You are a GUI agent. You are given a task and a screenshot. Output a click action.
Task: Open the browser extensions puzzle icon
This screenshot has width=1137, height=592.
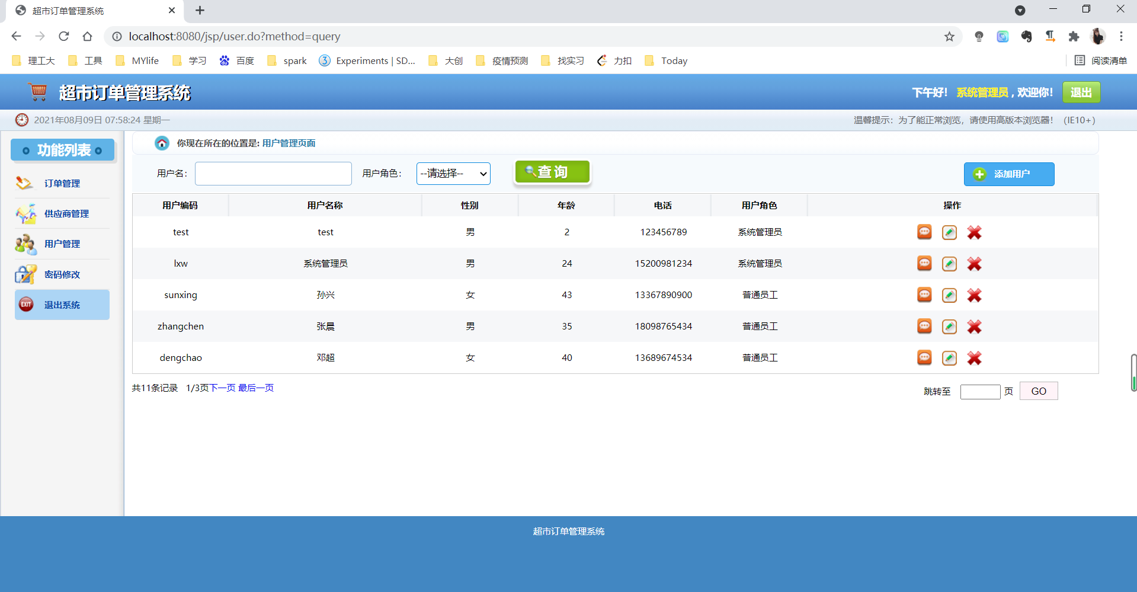point(1074,37)
